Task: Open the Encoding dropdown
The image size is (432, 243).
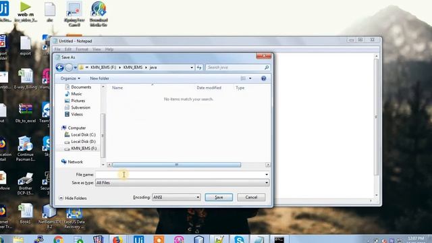Action: coord(176,197)
